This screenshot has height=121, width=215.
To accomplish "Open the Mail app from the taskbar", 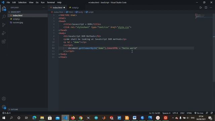I will (57, 118).
